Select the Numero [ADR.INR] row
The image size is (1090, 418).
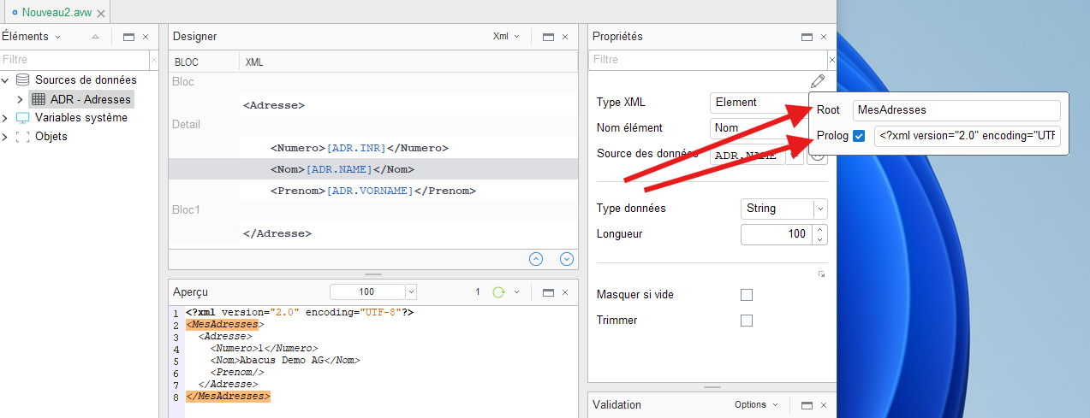(373, 148)
